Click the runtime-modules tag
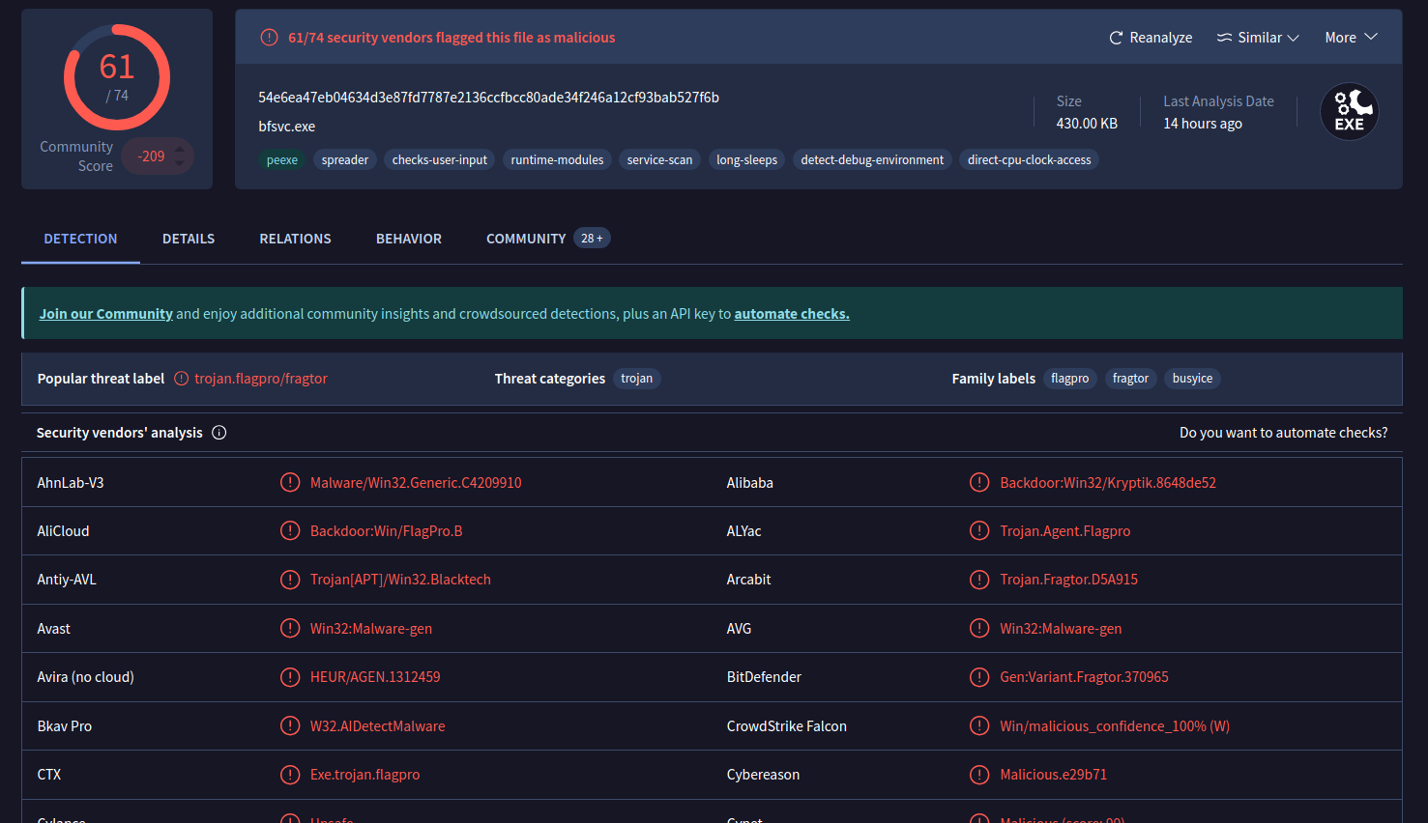The height and width of the screenshot is (823, 1428). tap(557, 160)
